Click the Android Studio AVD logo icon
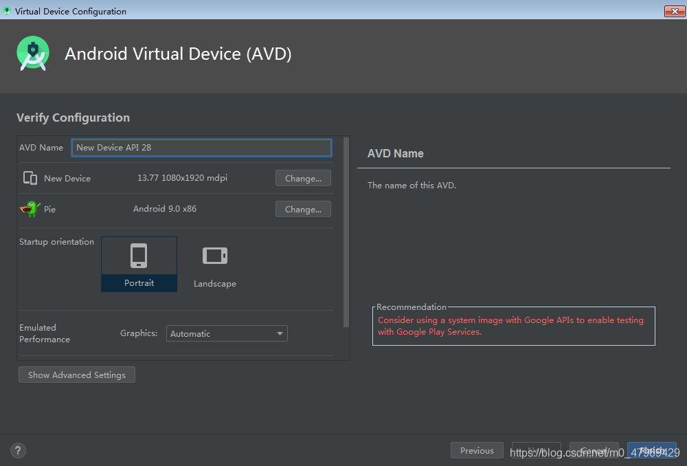The image size is (687, 466). [x=33, y=54]
